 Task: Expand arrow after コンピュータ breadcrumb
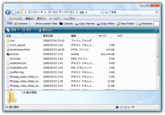[46, 12]
